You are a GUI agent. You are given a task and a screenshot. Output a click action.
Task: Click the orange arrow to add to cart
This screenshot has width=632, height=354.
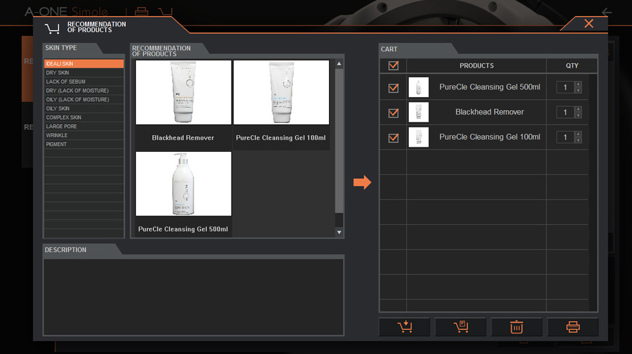pos(362,182)
